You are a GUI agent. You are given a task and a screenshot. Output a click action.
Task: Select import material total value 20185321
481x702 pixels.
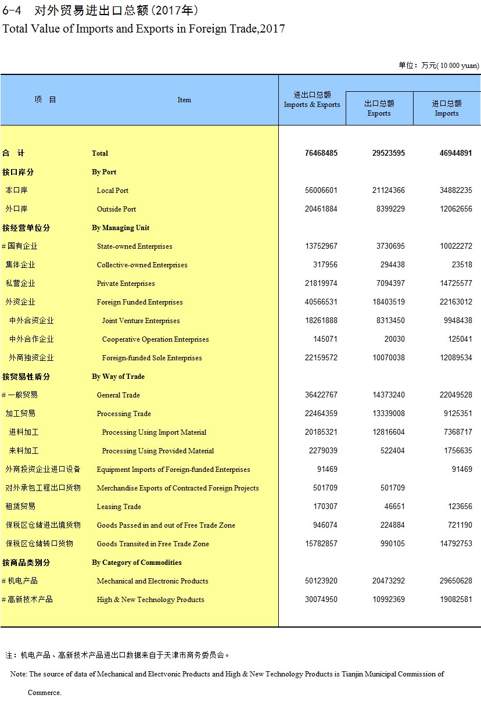click(321, 432)
